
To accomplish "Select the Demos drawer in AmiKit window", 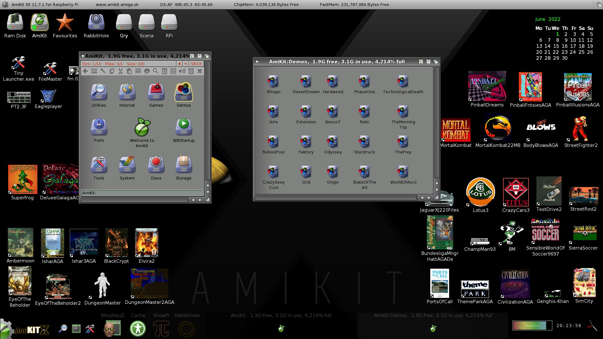I will [184, 95].
